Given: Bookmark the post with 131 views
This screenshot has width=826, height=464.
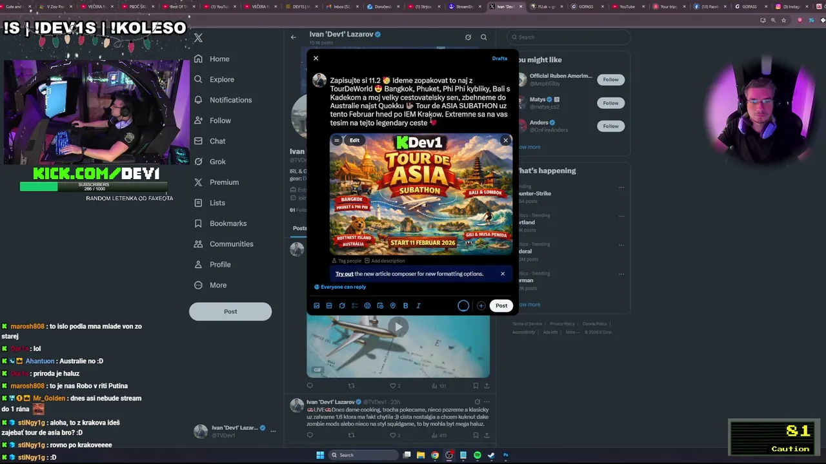Looking at the screenshot, I should pyautogui.click(x=476, y=386).
